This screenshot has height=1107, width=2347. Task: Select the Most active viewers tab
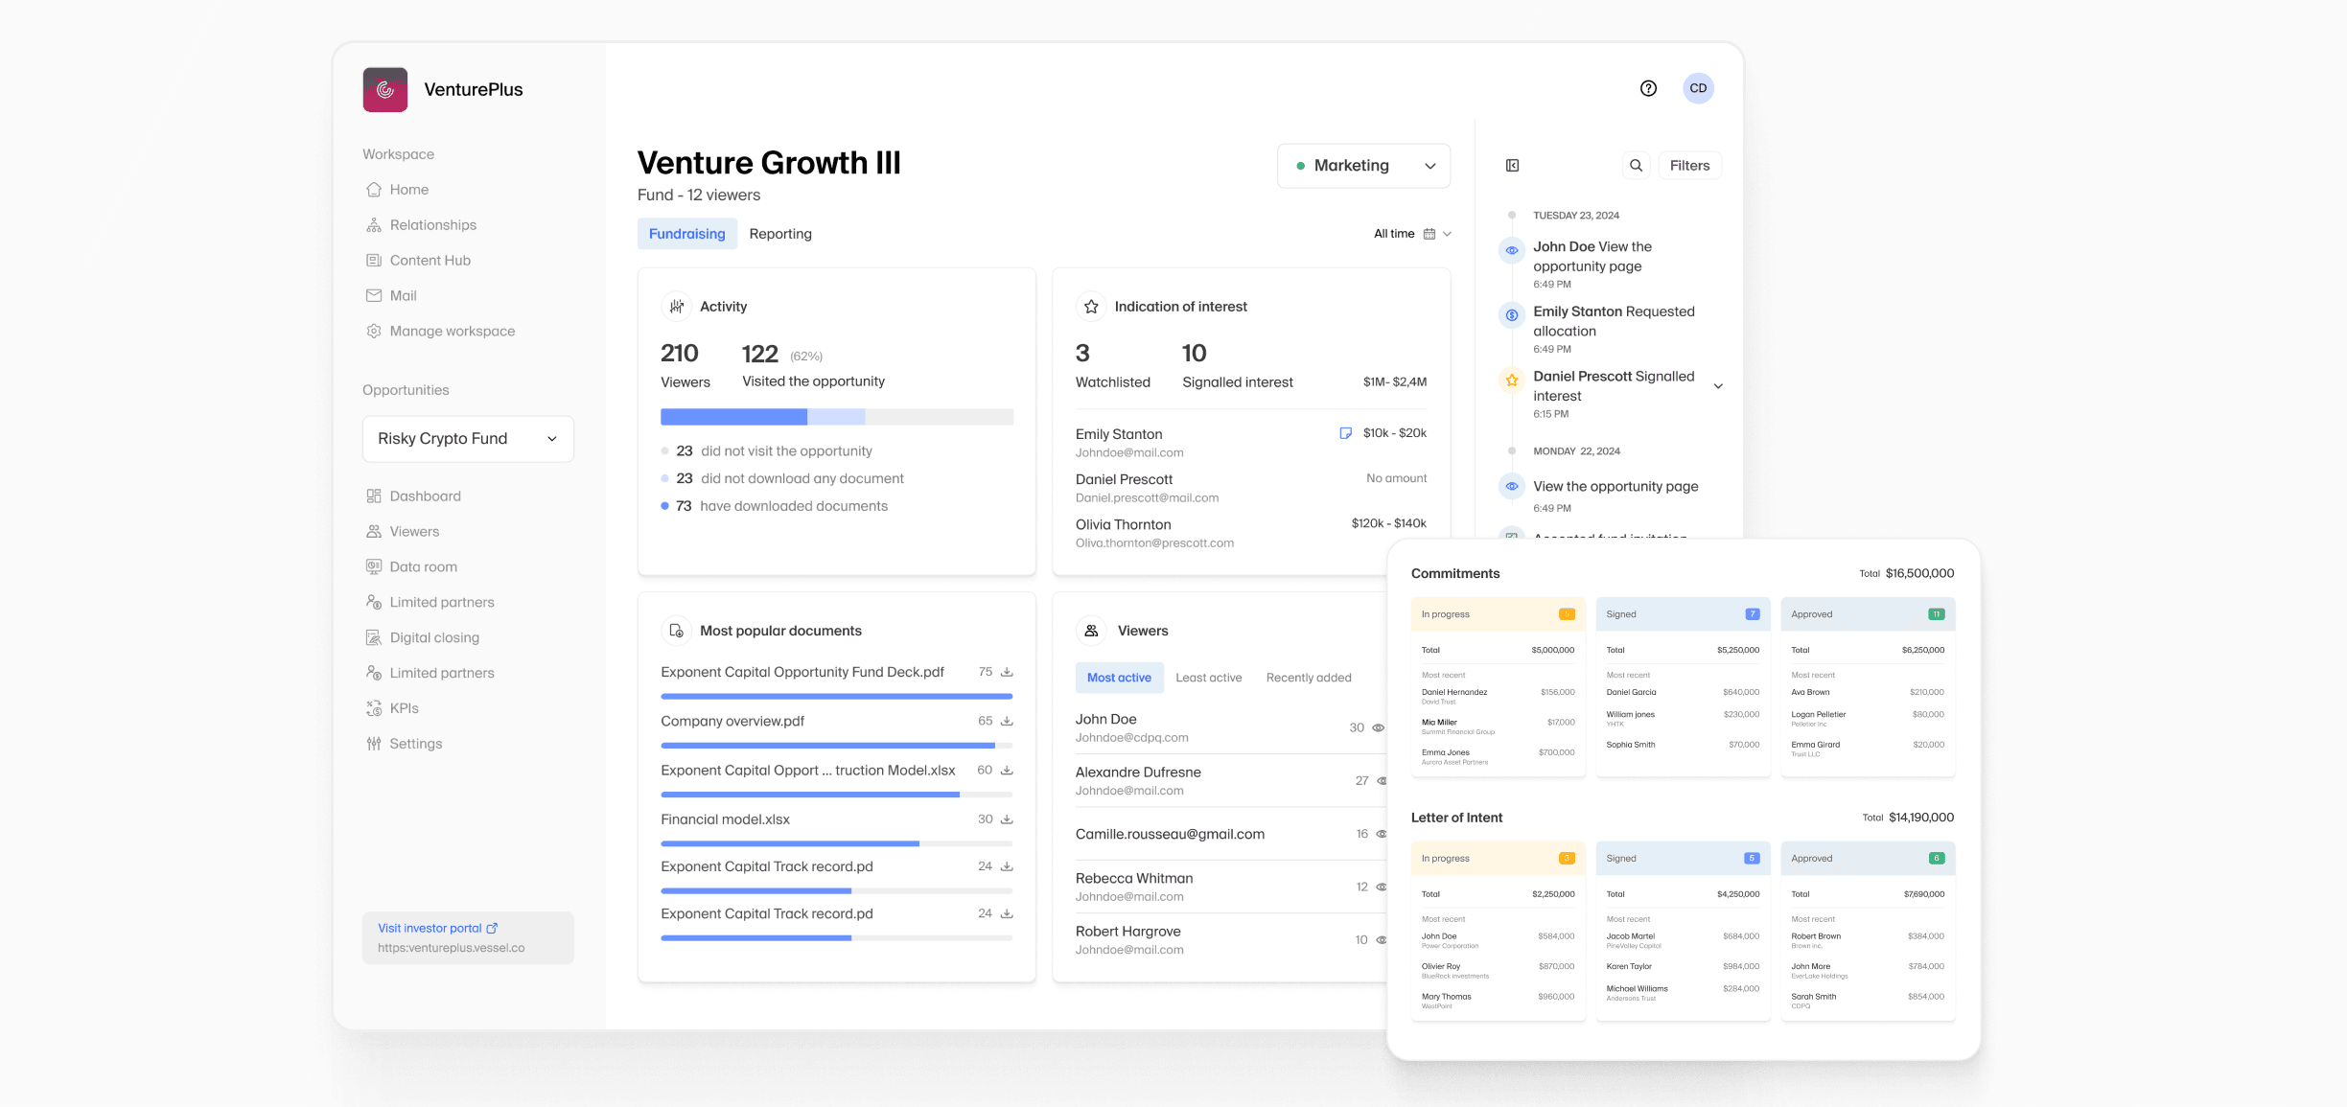coord(1119,678)
